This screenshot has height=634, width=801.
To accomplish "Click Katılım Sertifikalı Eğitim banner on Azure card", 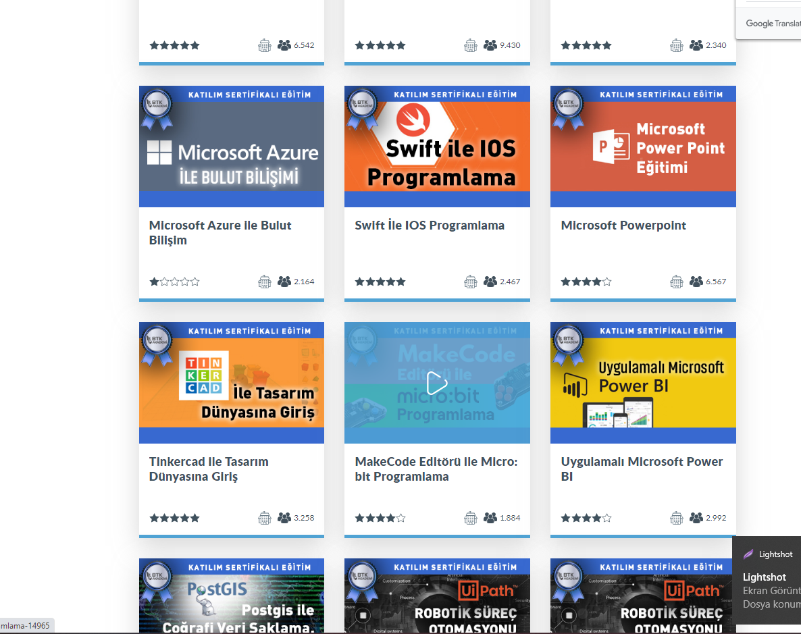I will pos(249,95).
